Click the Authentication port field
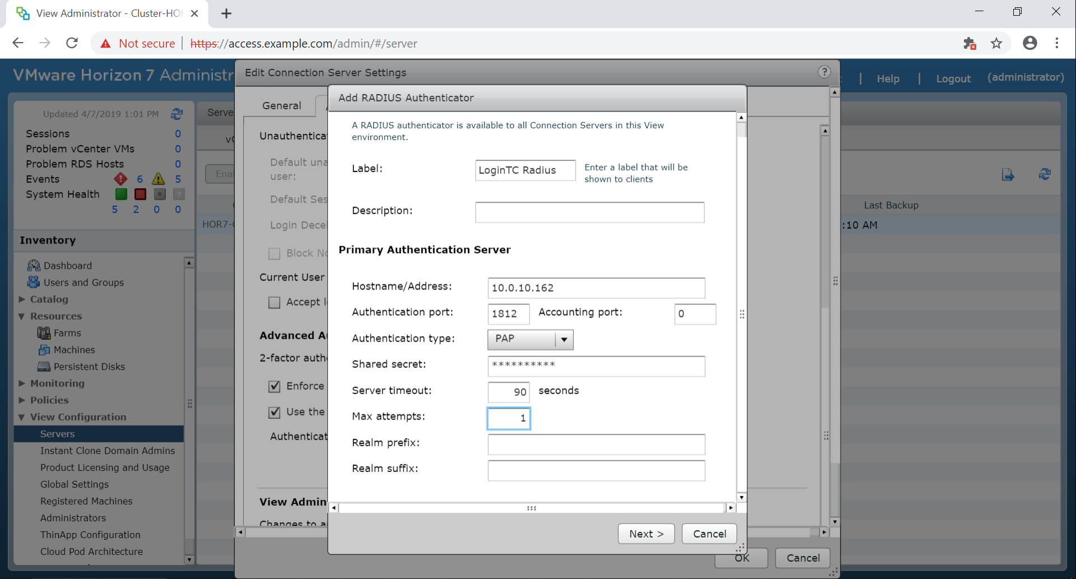Viewport: 1076px width, 579px height. click(x=508, y=314)
